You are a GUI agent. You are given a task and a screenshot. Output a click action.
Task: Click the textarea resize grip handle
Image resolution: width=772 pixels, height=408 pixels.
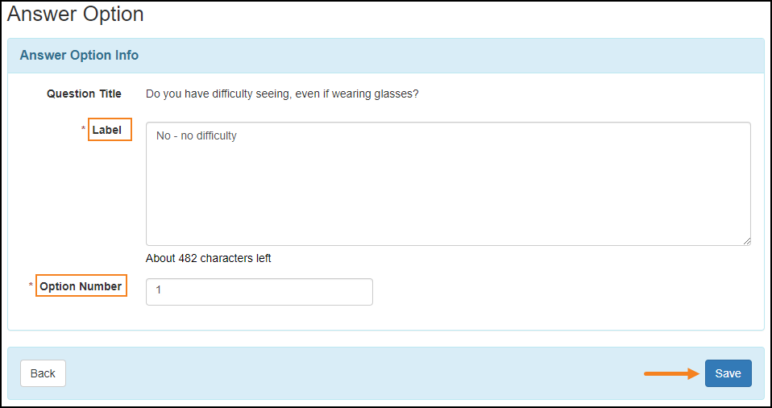747,241
